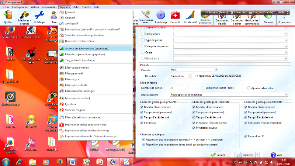Select Analyse des interventions (graphique) menu entry

point(86,48)
